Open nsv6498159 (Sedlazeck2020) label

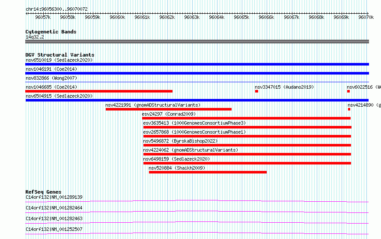point(176,159)
